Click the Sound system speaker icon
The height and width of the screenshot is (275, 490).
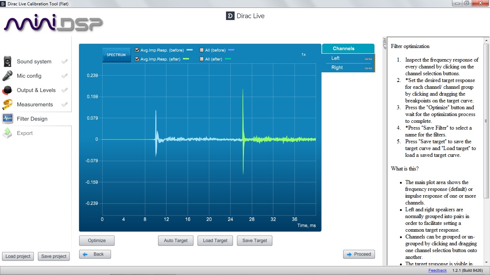coord(8,62)
